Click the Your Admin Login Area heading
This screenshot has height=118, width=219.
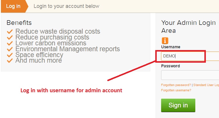[188, 27]
